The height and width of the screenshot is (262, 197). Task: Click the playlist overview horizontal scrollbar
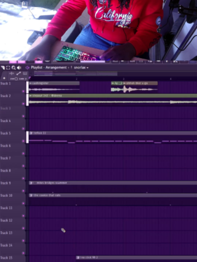(75, 73)
